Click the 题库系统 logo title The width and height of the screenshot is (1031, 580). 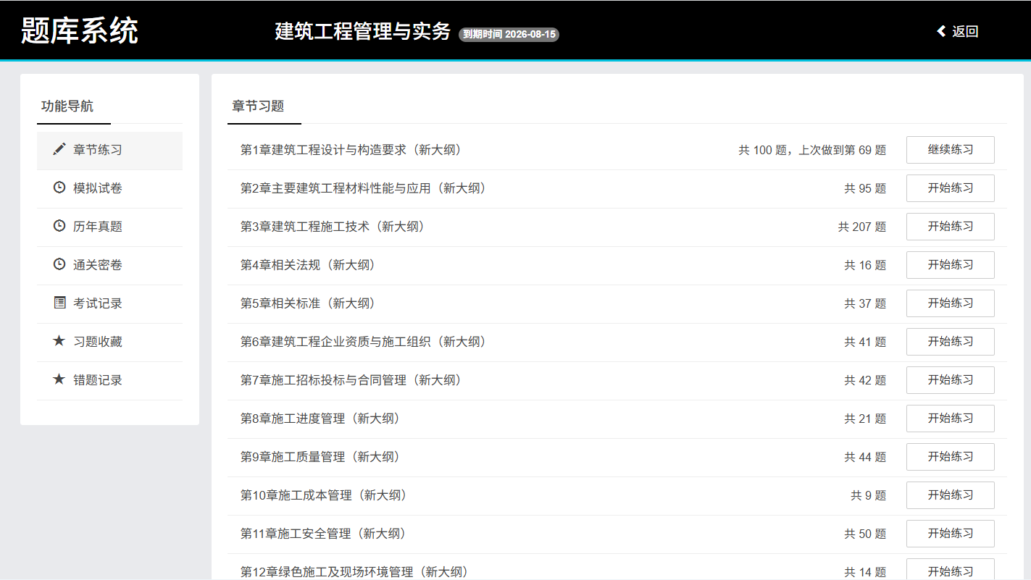(x=80, y=31)
